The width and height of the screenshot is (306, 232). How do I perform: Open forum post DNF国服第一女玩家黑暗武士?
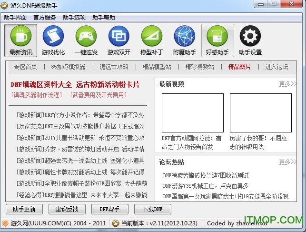point(226,196)
